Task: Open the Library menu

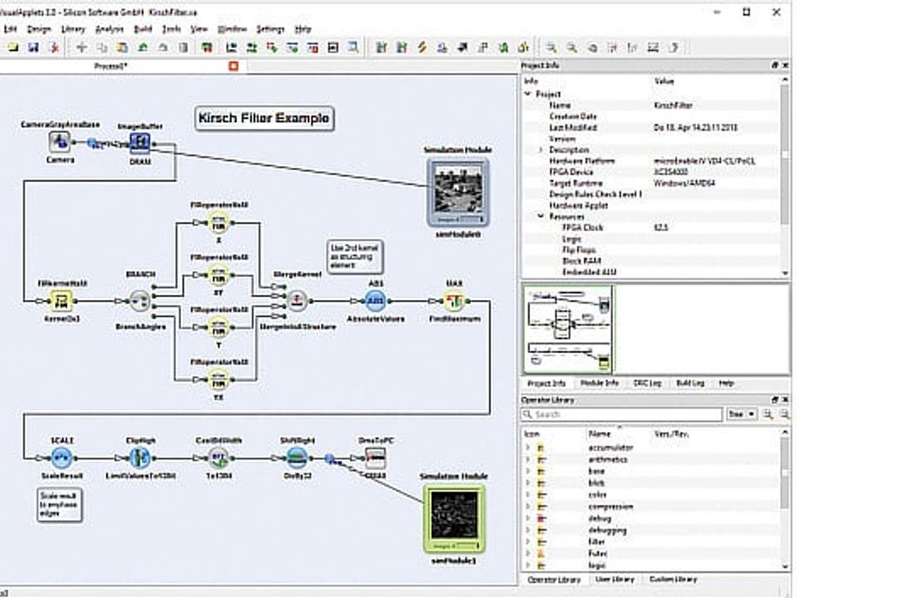Action: pyautogui.click(x=72, y=29)
